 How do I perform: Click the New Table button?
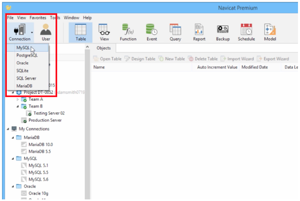(172, 59)
